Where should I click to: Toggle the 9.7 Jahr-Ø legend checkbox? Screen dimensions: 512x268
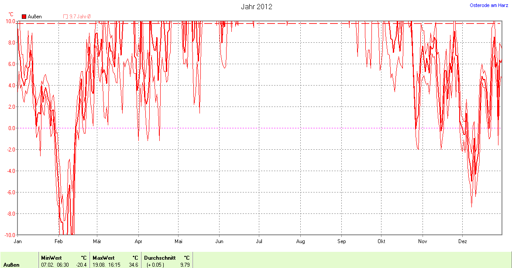(65, 17)
